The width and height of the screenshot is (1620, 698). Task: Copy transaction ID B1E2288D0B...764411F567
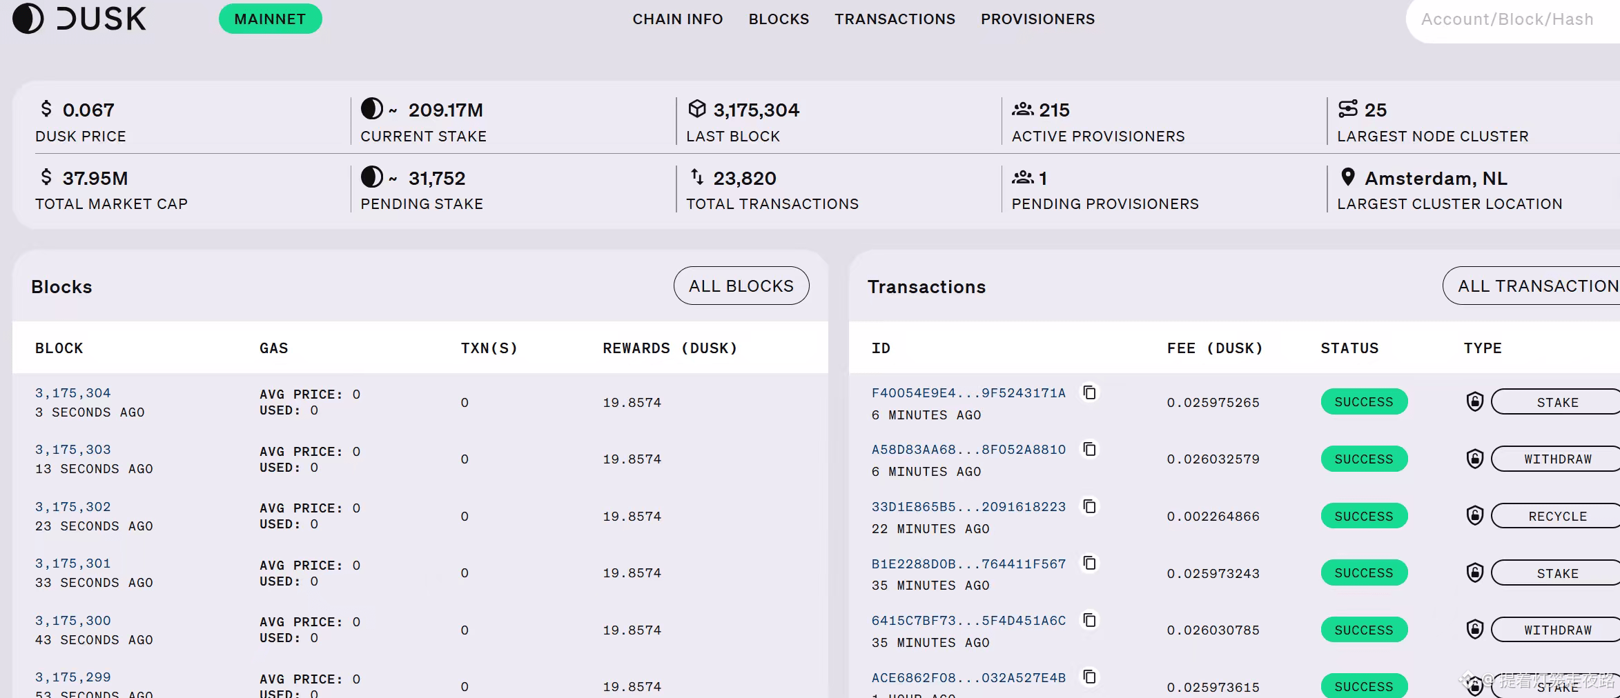tap(1089, 564)
